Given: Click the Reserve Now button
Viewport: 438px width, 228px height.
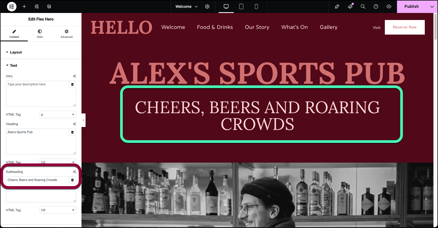Looking at the screenshot, I should tap(405, 27).
